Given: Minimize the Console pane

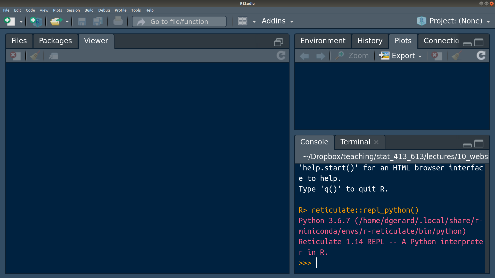Looking at the screenshot, I should tap(467, 145).
